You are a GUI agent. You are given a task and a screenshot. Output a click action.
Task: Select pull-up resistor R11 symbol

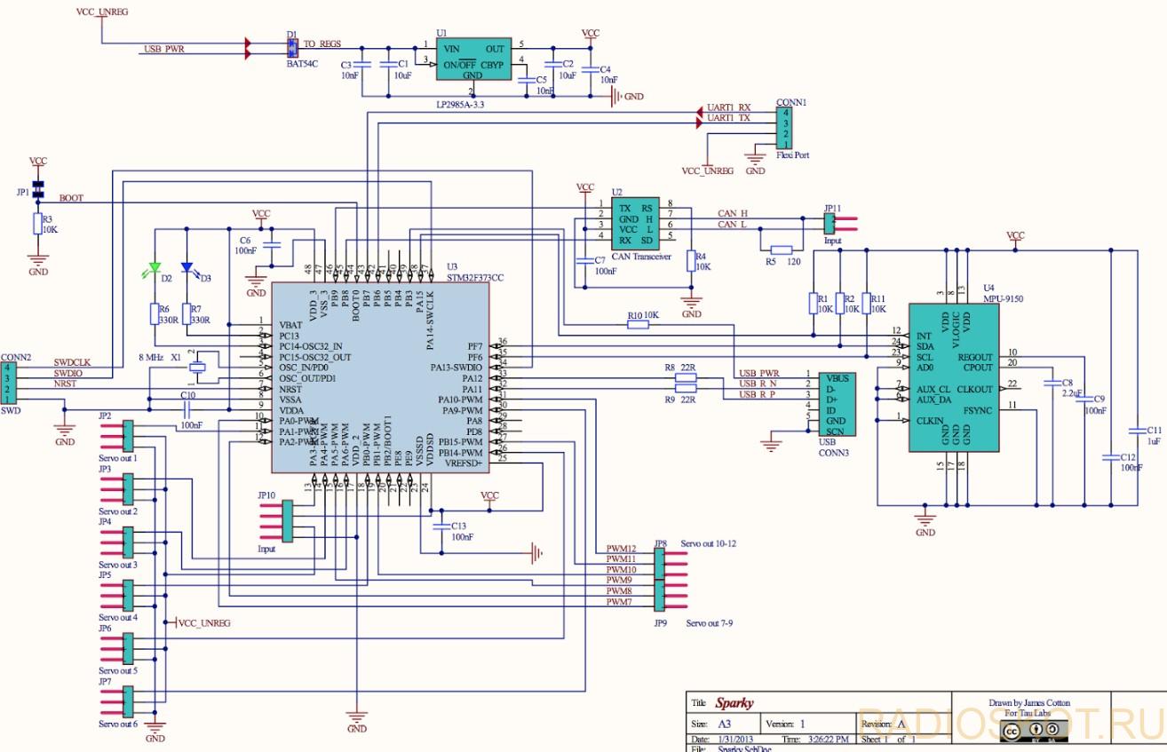(866, 304)
